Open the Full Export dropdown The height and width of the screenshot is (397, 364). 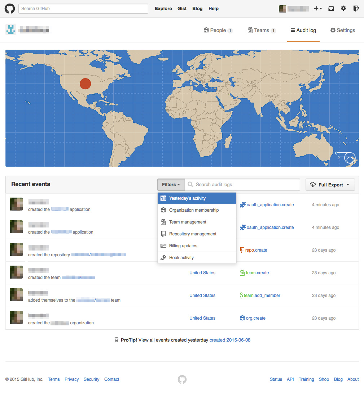tap(330, 185)
